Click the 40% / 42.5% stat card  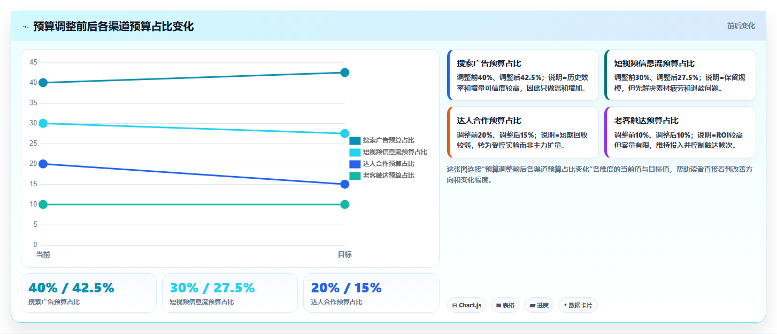[x=89, y=293]
